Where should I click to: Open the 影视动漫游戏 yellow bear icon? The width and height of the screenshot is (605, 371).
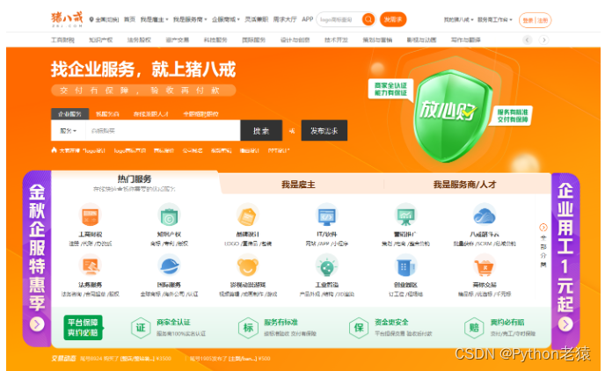click(248, 266)
